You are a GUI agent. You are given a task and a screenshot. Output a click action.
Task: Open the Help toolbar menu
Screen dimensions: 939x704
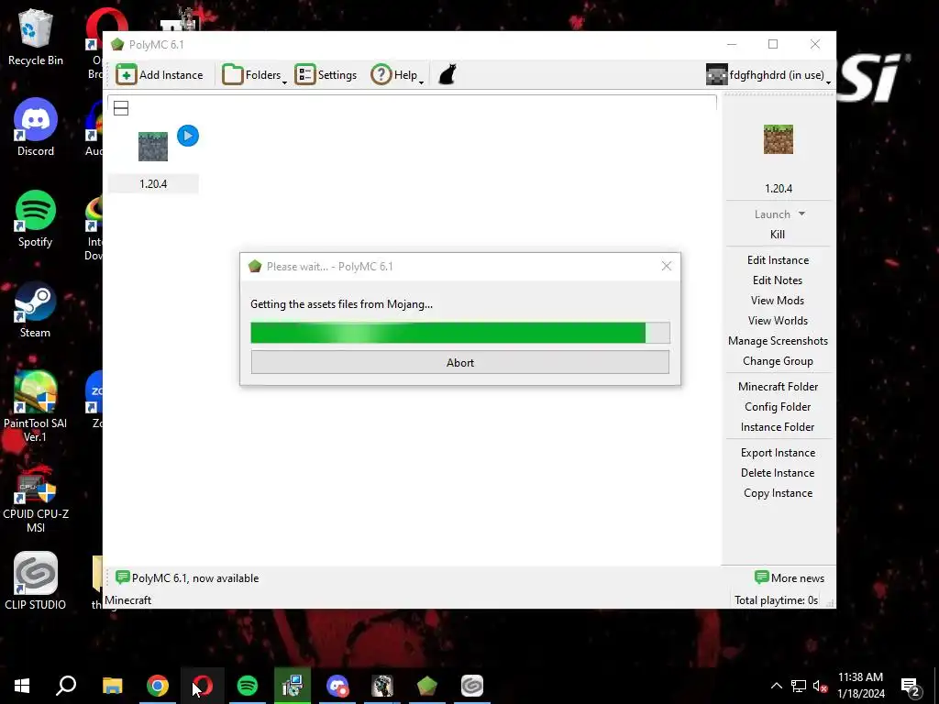tap(397, 75)
